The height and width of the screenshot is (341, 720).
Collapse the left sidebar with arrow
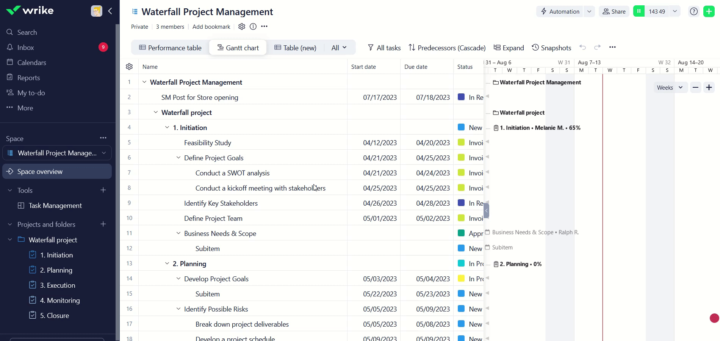[110, 11]
